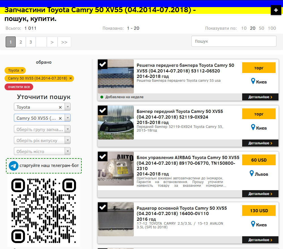The image size is (283, 249).
Task: Click the Львов location pin icon
Action: pos(252,173)
